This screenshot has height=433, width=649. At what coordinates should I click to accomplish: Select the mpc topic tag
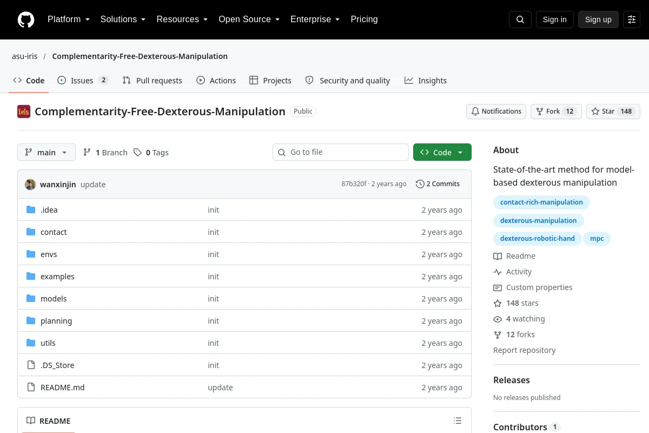click(597, 238)
